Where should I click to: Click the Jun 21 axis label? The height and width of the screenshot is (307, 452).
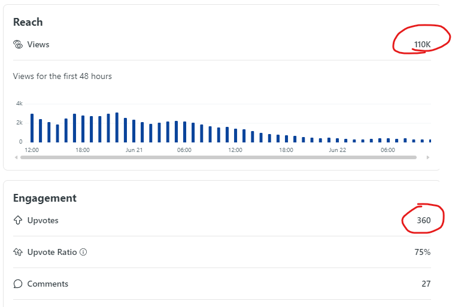pos(134,150)
